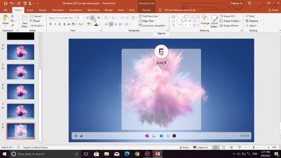Viewport: 281px width, 158px height.
Task: Click the Redo/Repeat icon
Action: [x=18, y=4]
